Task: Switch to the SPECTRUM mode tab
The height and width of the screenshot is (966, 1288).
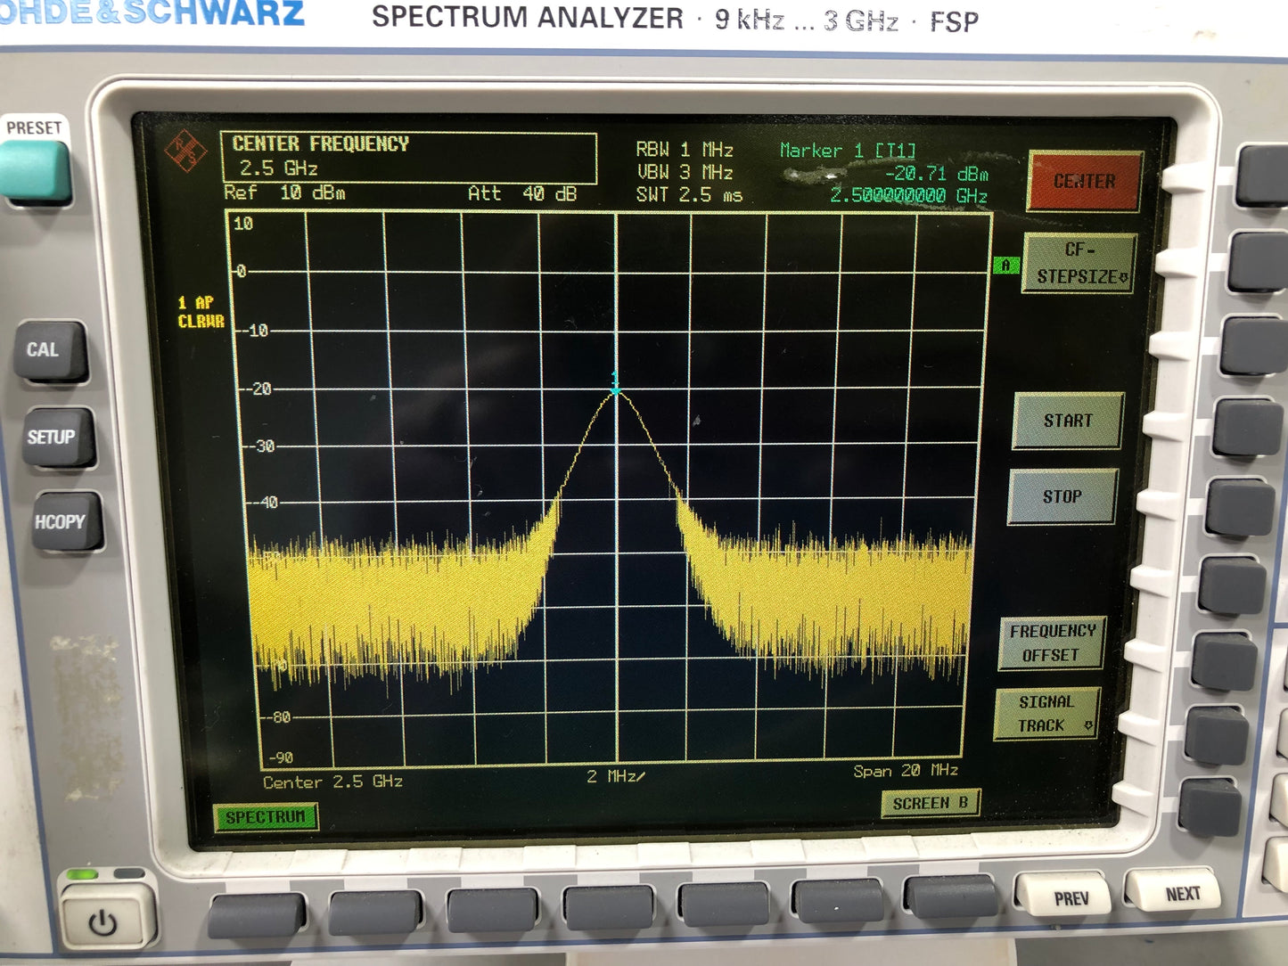Action: click(266, 816)
